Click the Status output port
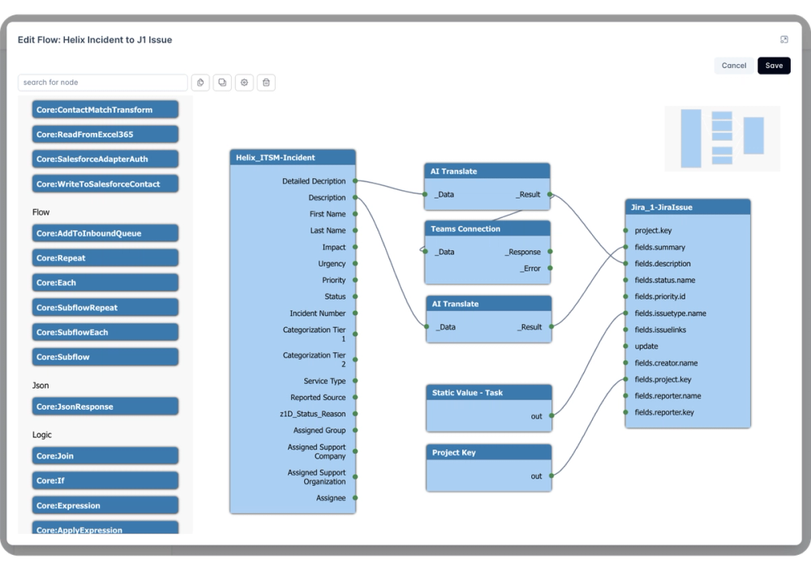Viewport: 811px width, 571px height. [355, 296]
